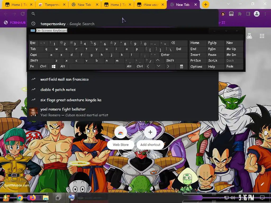271x203 pixels.
Task: Click the Mv Dn key
Action: [234, 55]
